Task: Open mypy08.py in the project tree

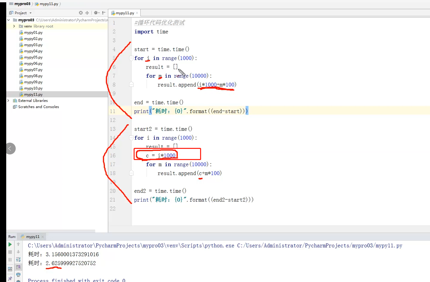Action: (33, 76)
